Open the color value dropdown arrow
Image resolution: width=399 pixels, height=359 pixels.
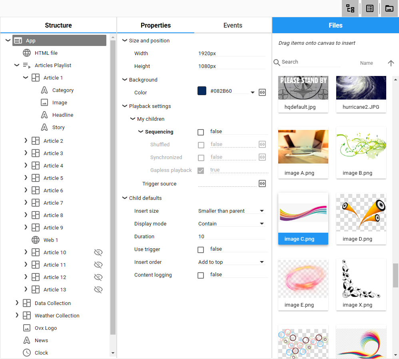(x=252, y=92)
